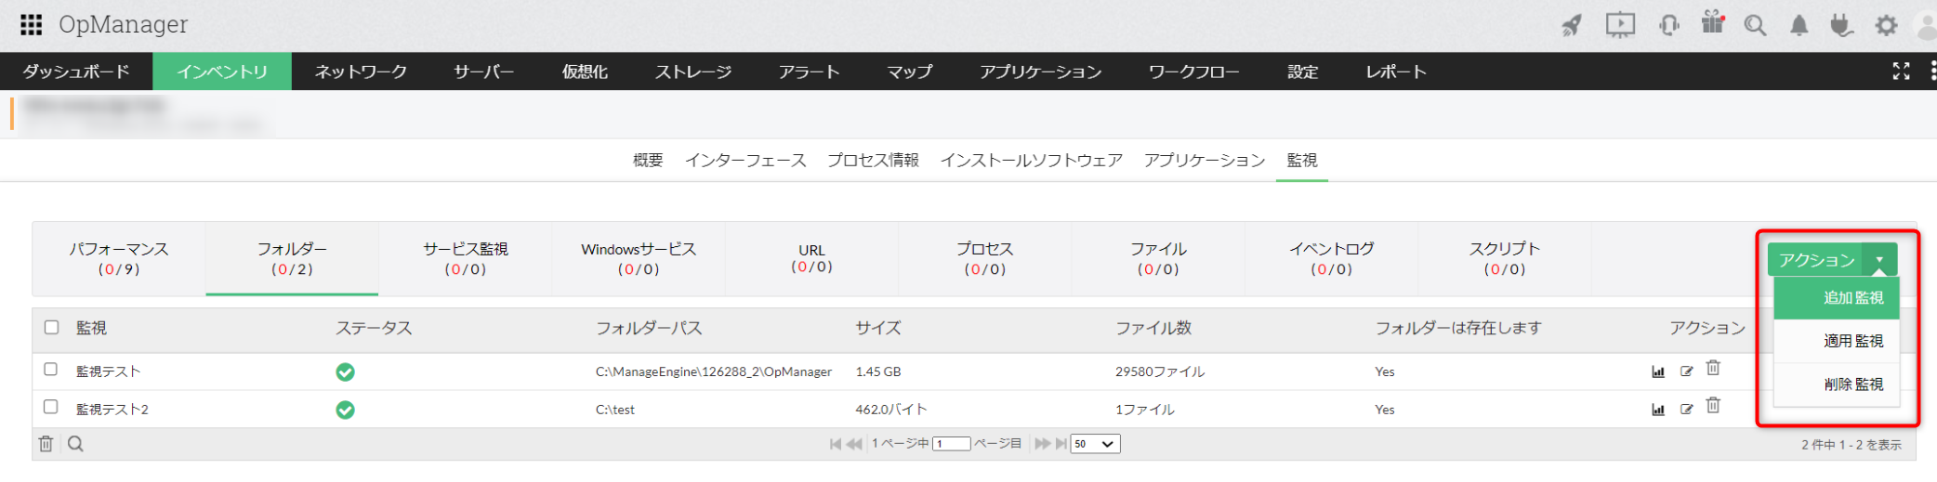The height and width of the screenshot is (482, 1937).
Task: Open the 設定 menu
Action: click(x=1303, y=72)
